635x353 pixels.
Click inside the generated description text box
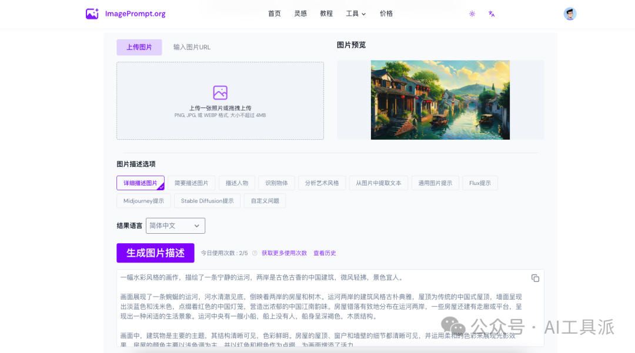330,308
